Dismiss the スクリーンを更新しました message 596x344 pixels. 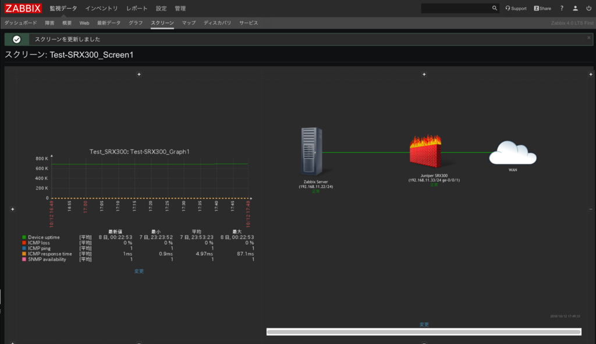coord(589,38)
